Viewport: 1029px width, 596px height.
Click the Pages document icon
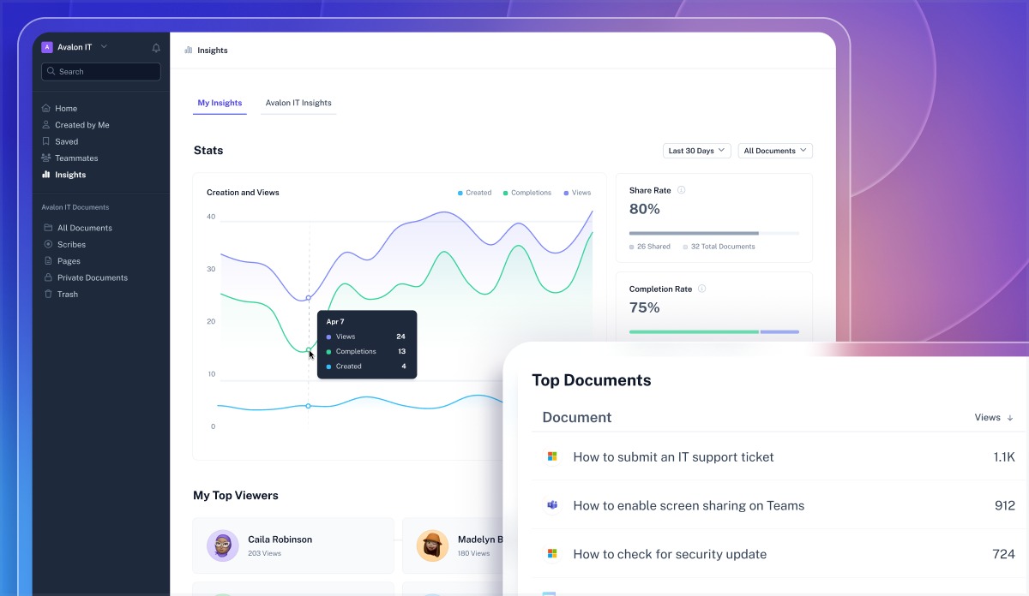[49, 261]
